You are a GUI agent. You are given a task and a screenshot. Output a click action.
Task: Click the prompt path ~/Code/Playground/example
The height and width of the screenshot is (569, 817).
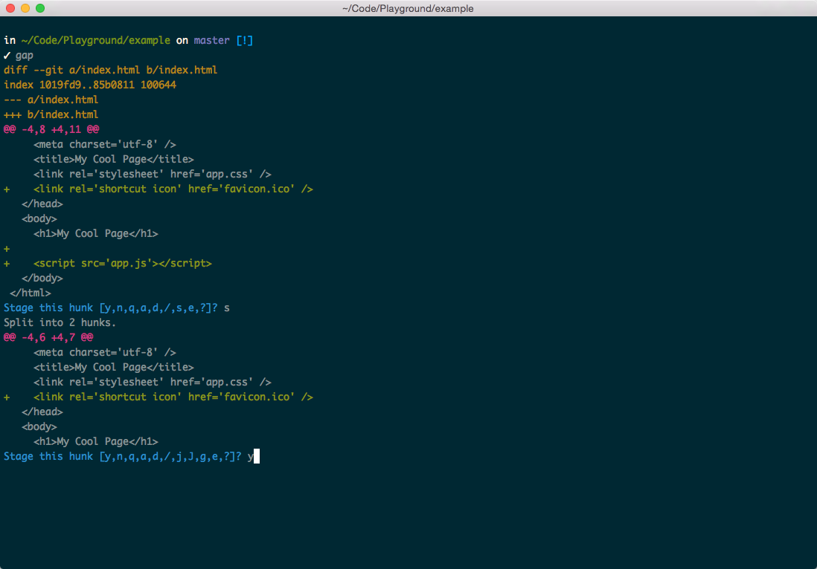pos(96,41)
